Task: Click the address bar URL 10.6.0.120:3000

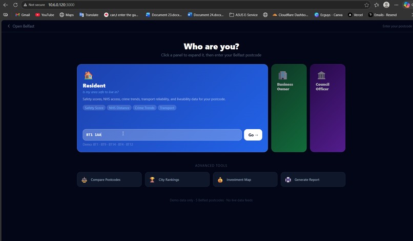Action: point(61,5)
